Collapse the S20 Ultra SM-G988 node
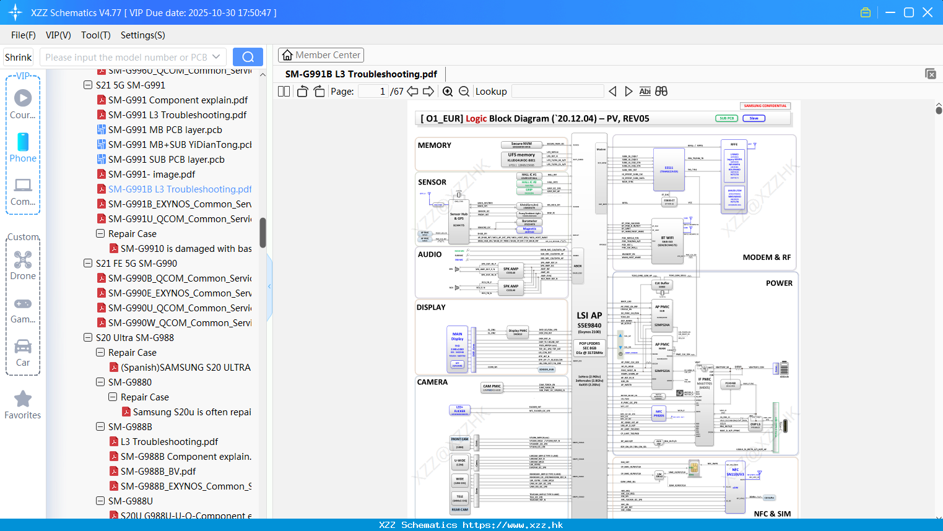The image size is (943, 531). click(88, 338)
